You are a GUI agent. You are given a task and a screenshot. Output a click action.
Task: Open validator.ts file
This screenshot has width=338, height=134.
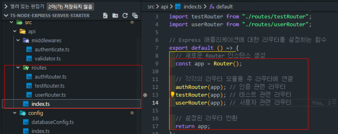(48, 59)
